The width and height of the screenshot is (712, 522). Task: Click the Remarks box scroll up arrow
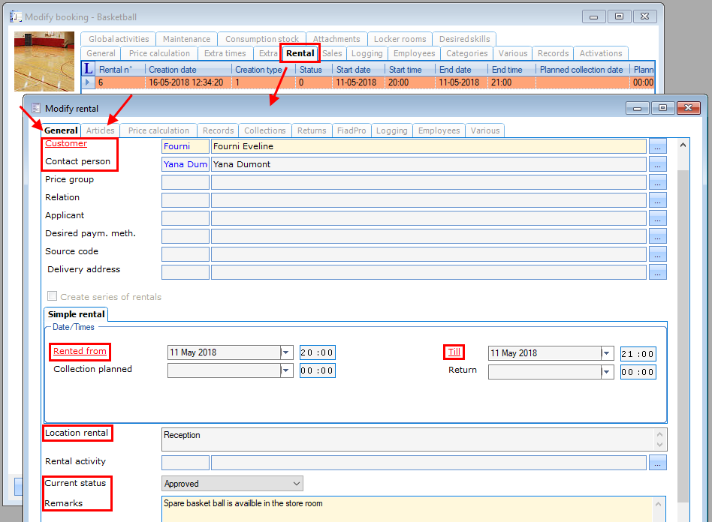tap(658, 503)
